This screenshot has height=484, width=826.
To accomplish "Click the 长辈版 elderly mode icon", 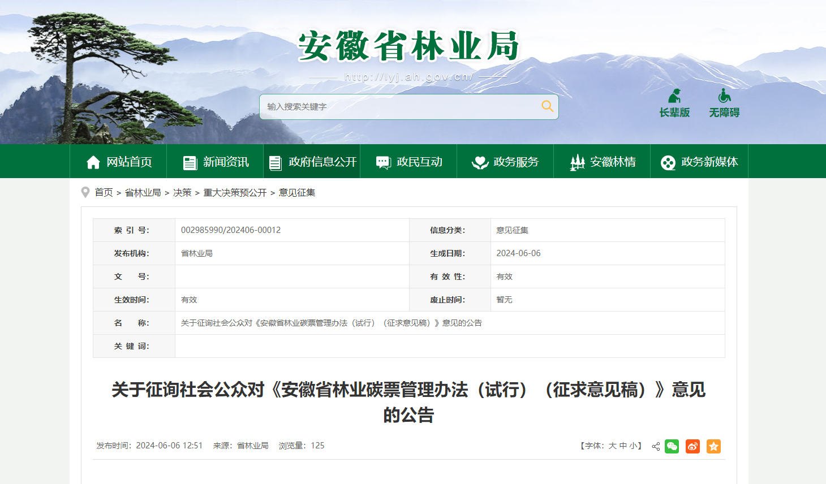I will tap(674, 96).
